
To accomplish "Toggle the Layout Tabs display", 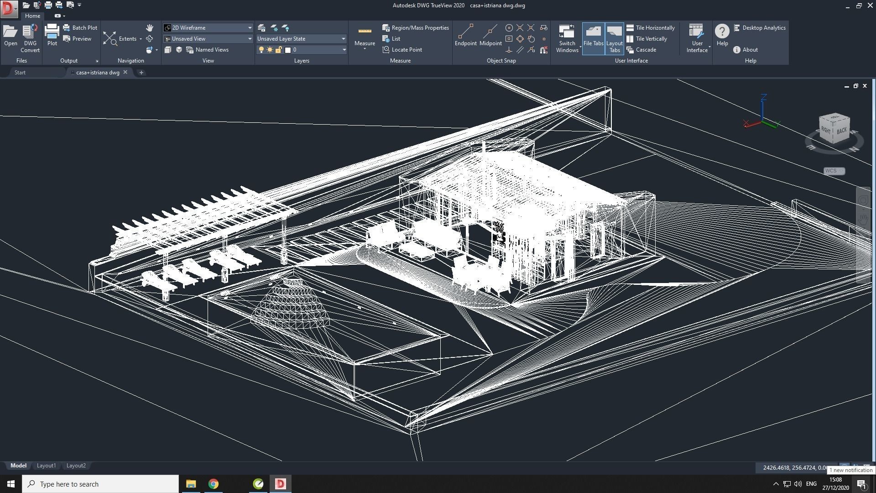I will point(614,38).
